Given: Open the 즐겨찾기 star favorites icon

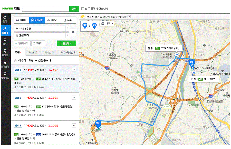Looking at the screenshot, I should pos(5,64).
